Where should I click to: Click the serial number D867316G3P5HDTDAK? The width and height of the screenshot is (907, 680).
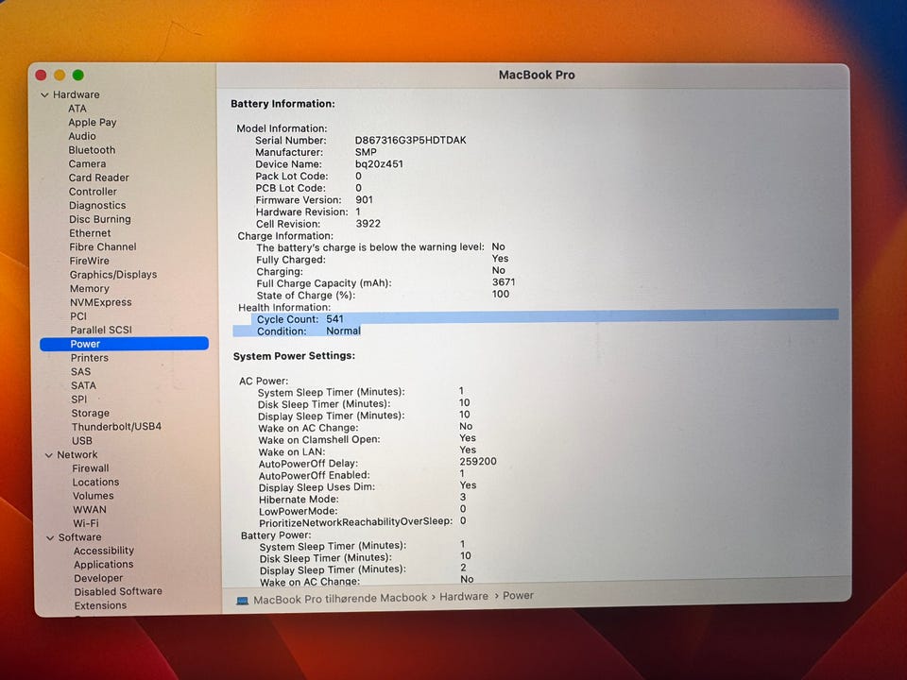click(411, 141)
